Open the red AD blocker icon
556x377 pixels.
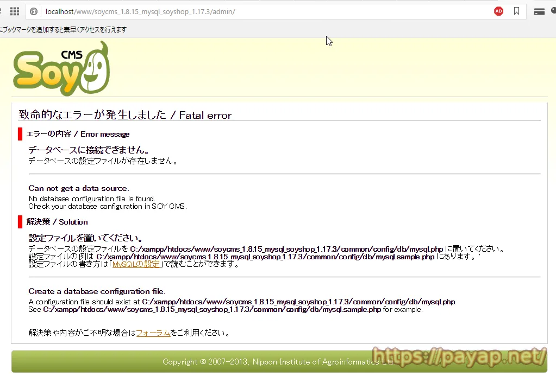(498, 11)
